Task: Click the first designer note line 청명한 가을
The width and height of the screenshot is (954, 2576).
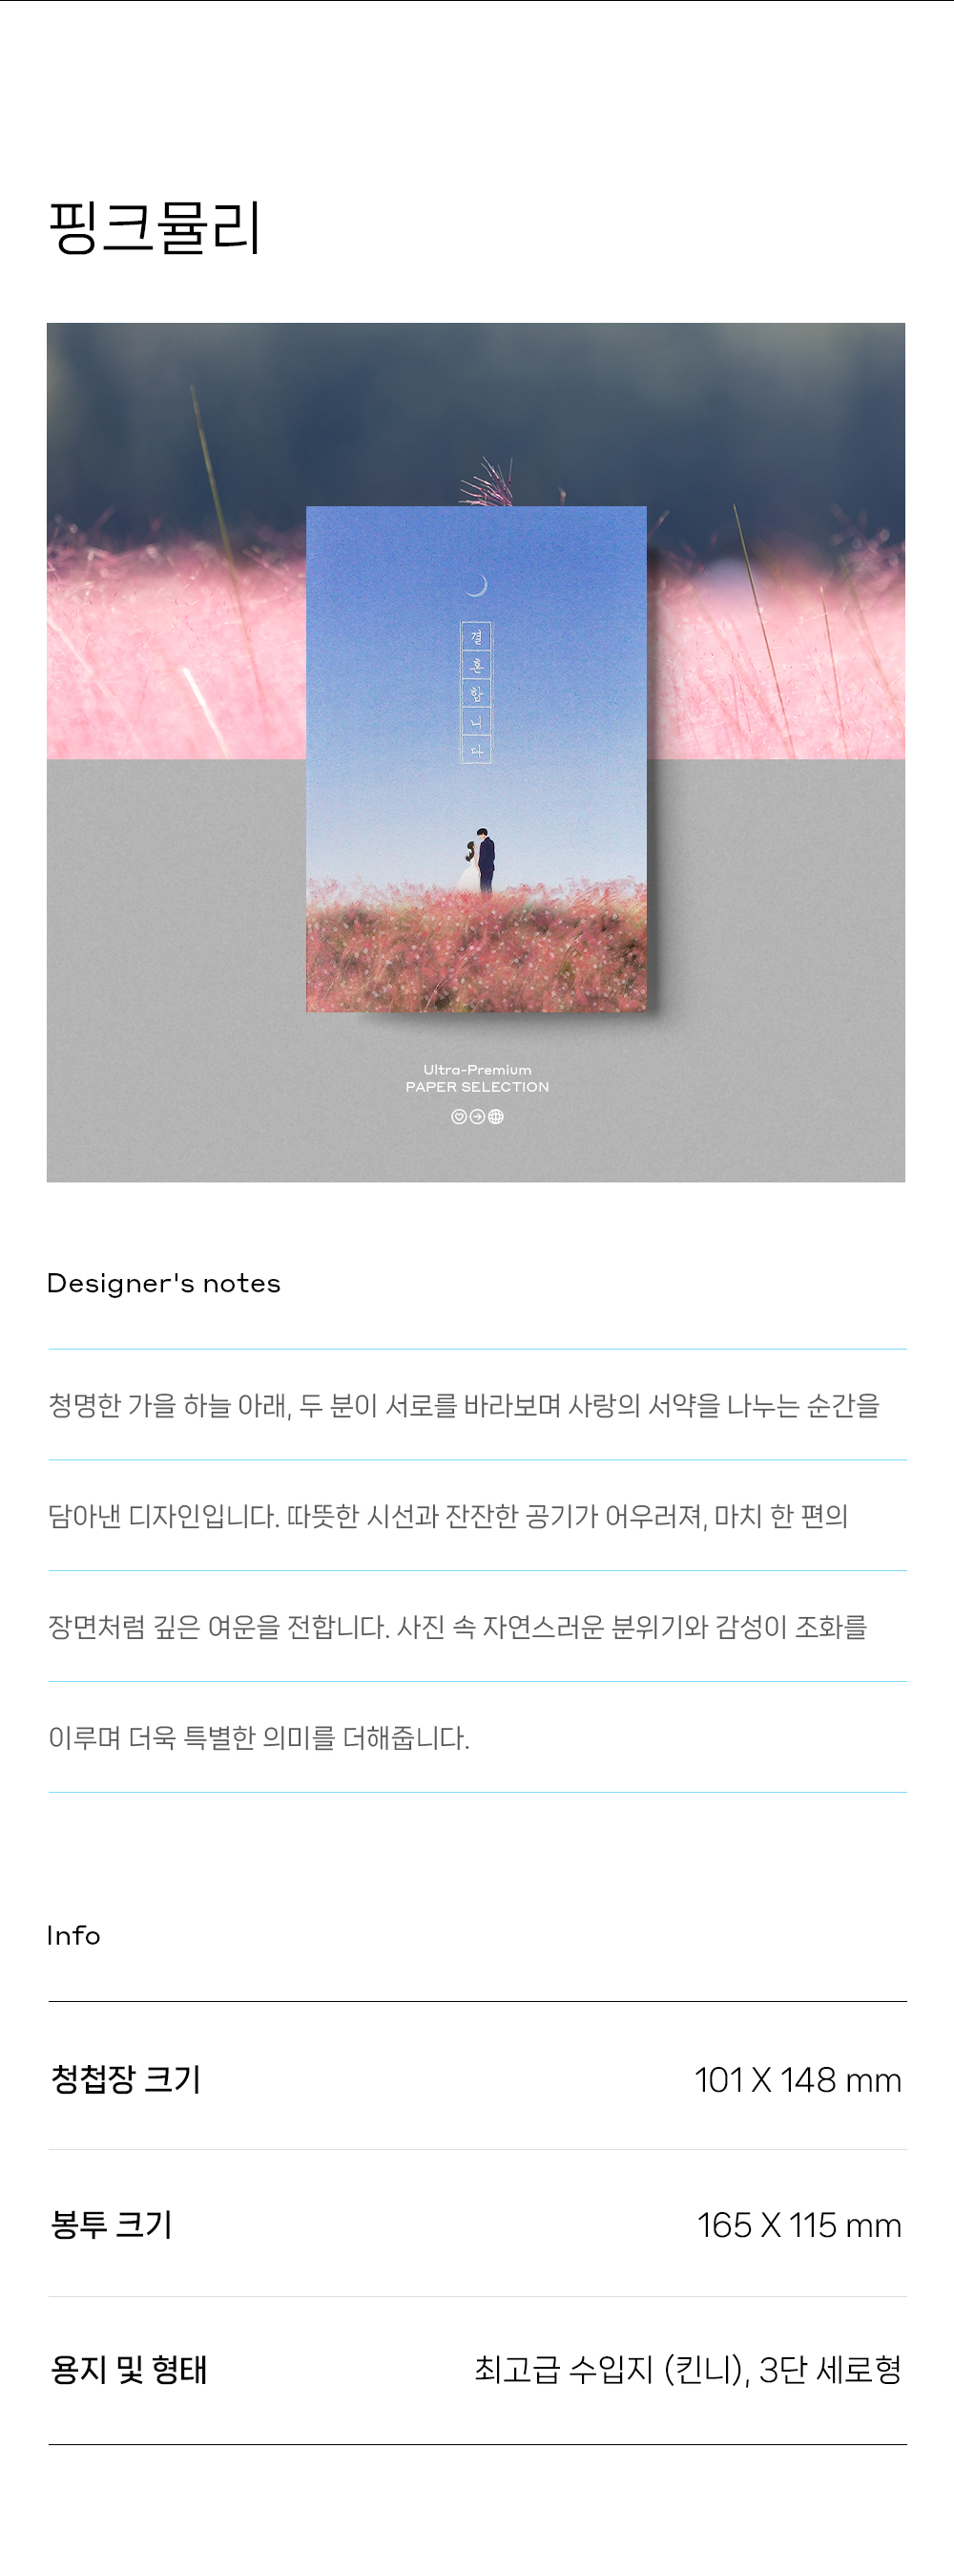Action: pos(464,1405)
